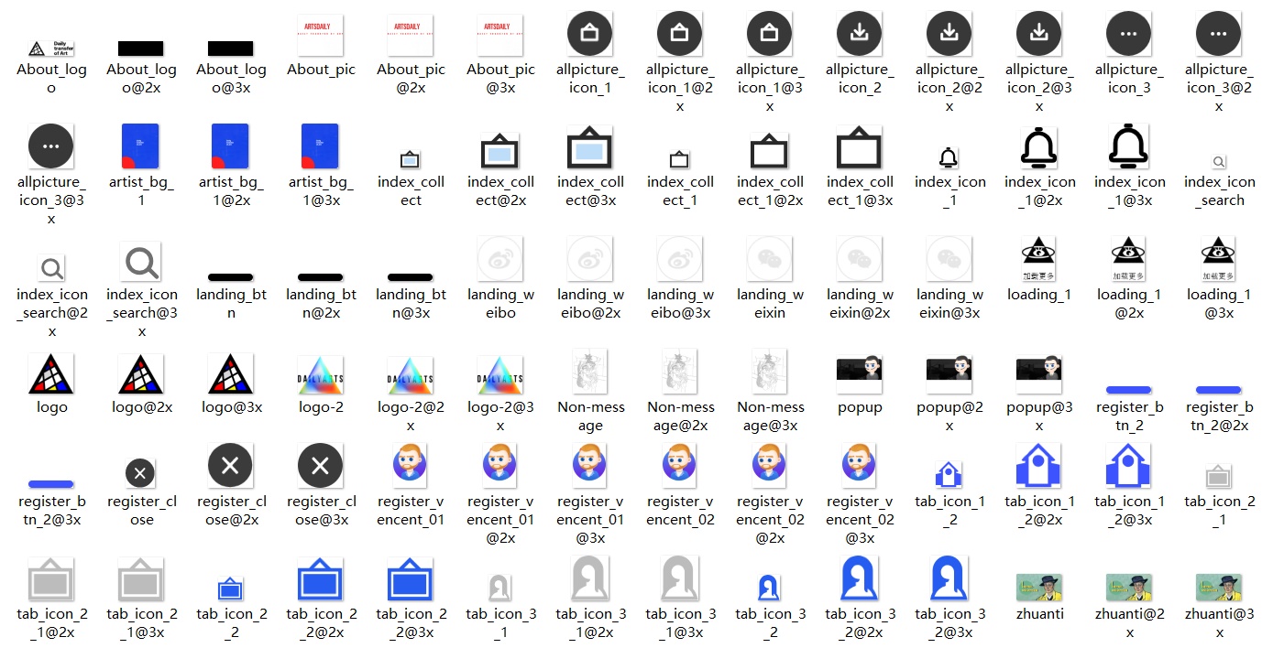The width and height of the screenshot is (1273, 648).
Task: Click the tab_icon_3_2@3x blue keyhole icon
Action: click(949, 578)
